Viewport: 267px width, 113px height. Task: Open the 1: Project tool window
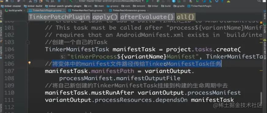point(1,16)
